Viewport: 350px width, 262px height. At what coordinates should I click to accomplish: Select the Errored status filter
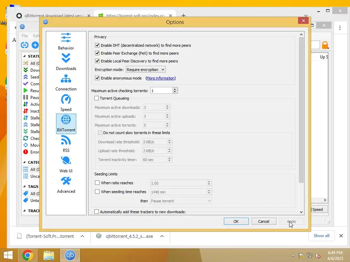[31, 152]
